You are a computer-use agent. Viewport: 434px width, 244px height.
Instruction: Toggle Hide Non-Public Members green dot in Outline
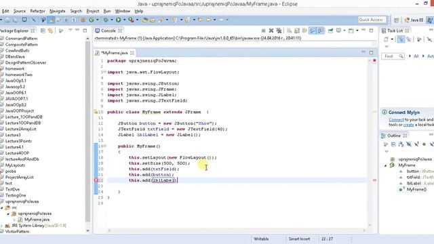[424, 144]
